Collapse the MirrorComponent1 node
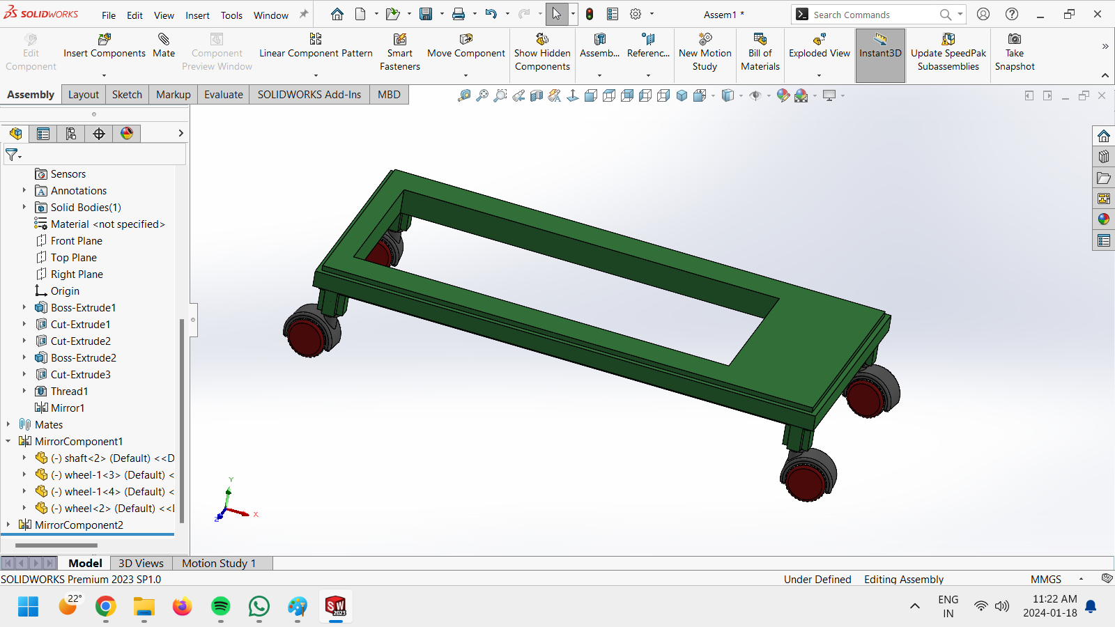Image resolution: width=1115 pixels, height=627 pixels. (8, 441)
